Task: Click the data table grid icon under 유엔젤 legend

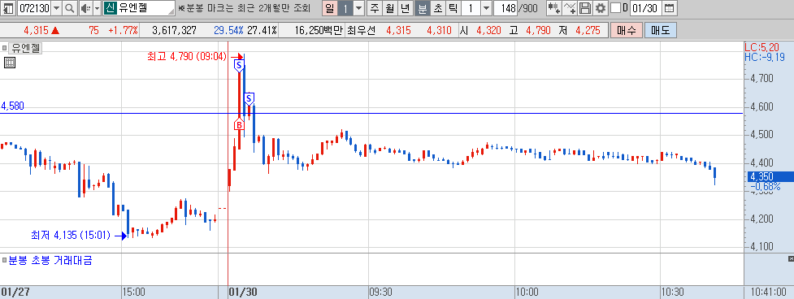Action: click(x=9, y=63)
